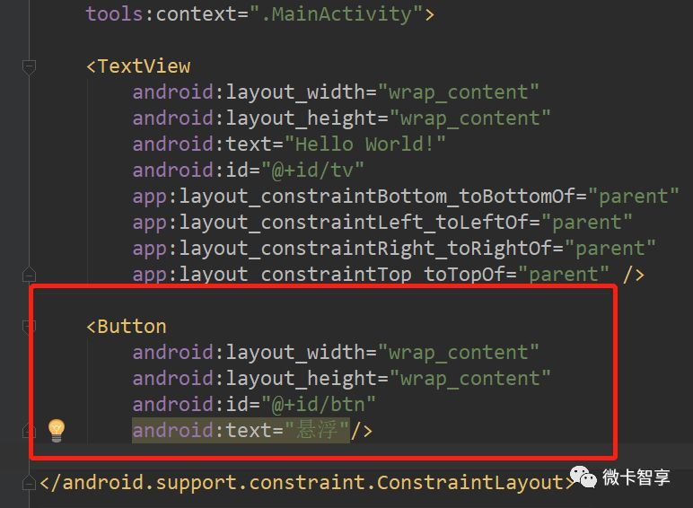
Task: Click the "@+id/btn" id value
Action: [x=318, y=404]
